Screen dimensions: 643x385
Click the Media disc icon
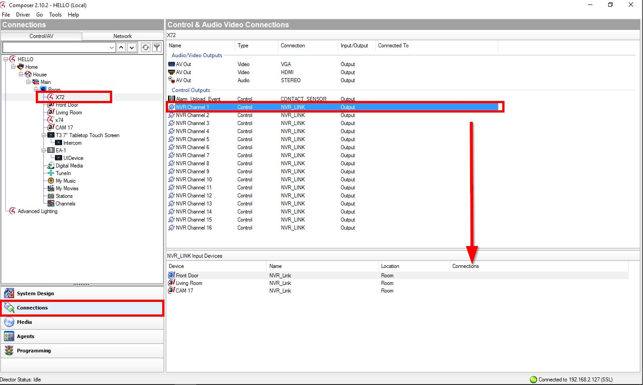[x=9, y=322]
